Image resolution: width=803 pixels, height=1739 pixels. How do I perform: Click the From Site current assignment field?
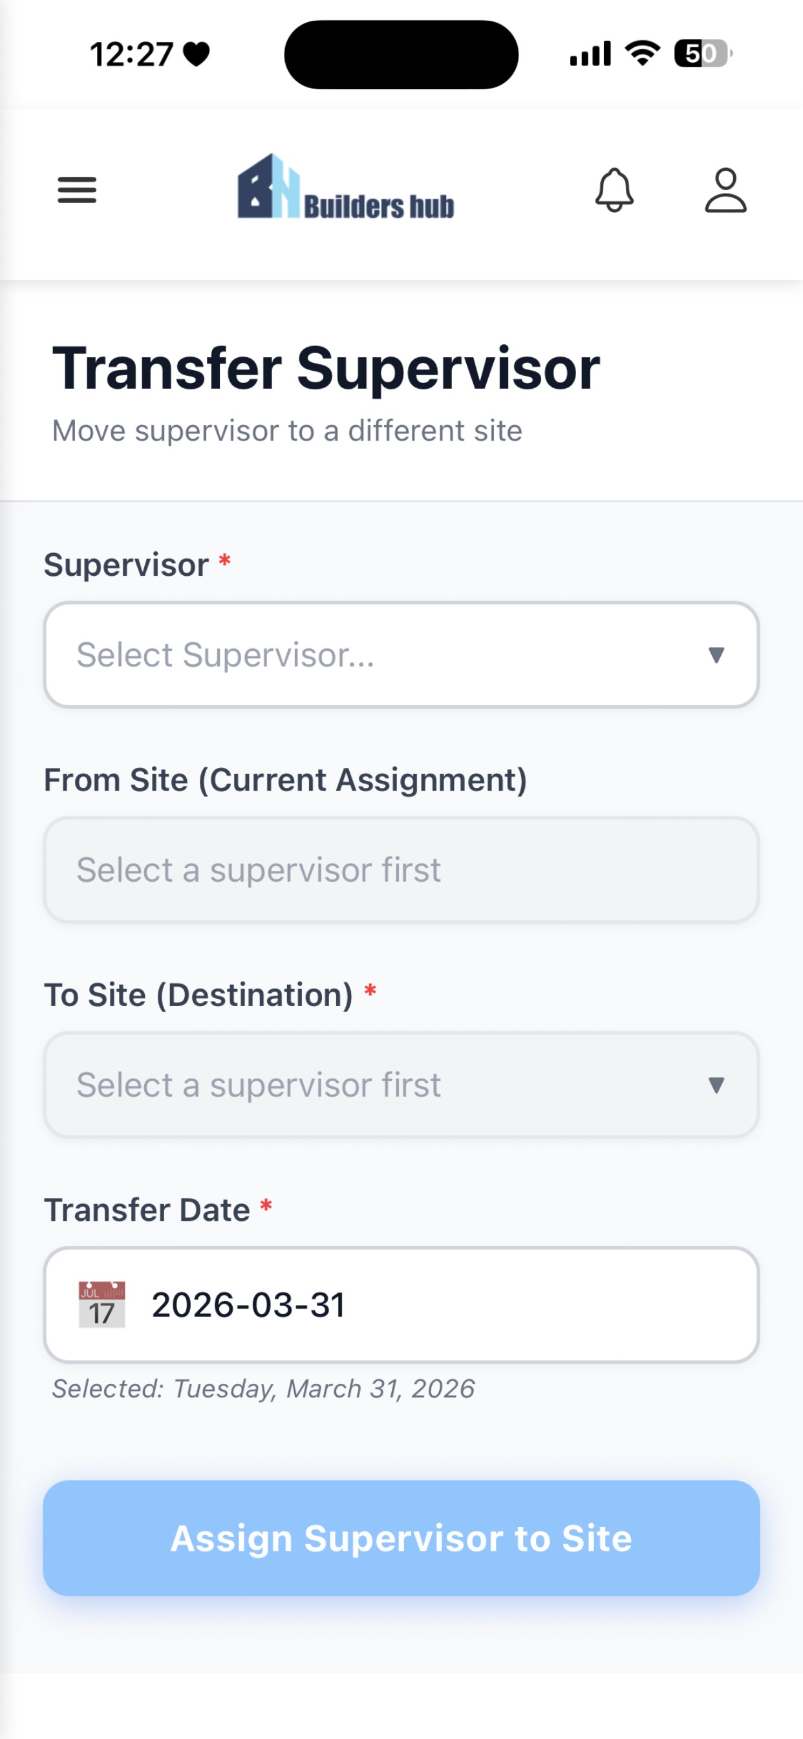coord(401,869)
